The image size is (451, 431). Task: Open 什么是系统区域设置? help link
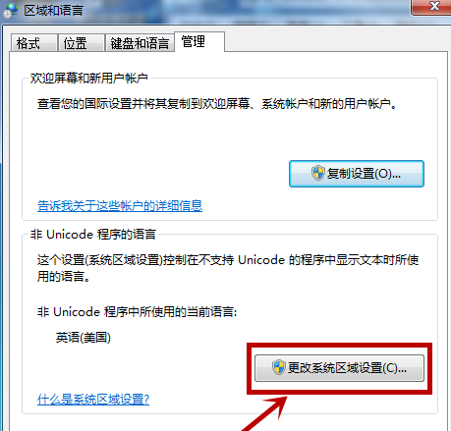coord(93,400)
